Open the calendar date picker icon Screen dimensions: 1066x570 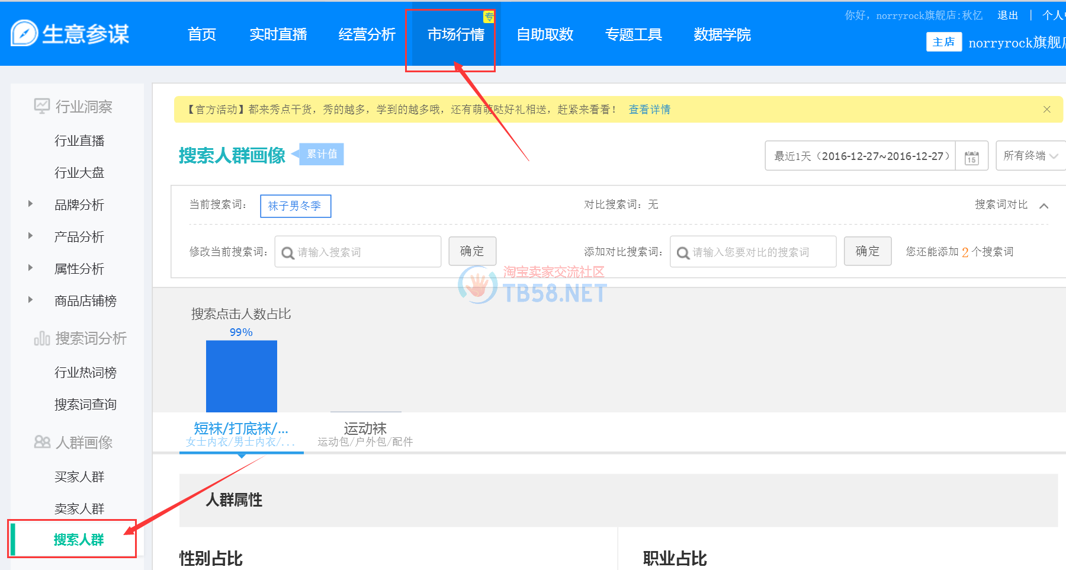tap(971, 156)
